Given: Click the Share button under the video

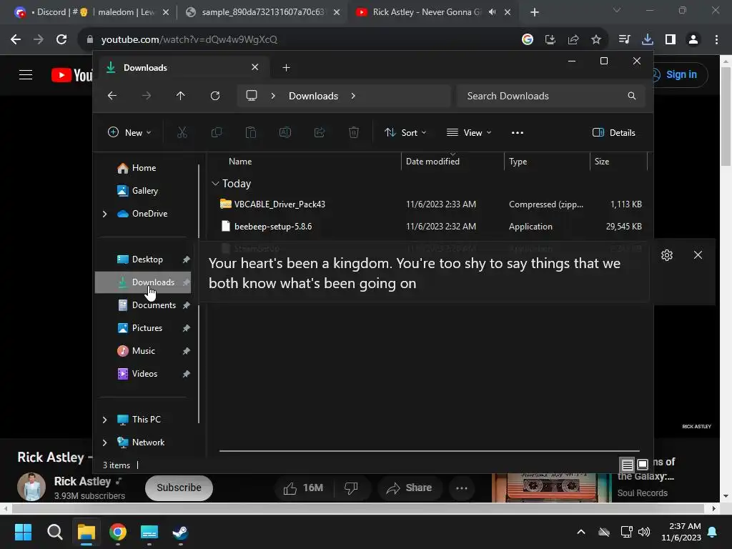Looking at the screenshot, I should point(408,488).
